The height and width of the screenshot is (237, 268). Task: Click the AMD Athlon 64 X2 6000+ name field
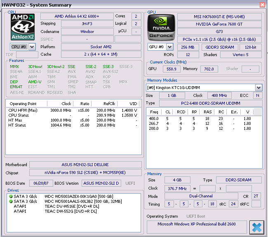[x=77, y=16]
